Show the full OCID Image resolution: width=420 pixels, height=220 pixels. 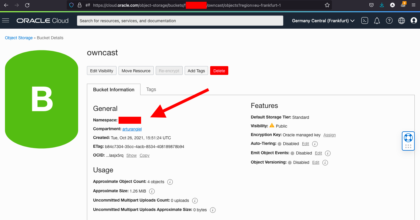pos(131,155)
